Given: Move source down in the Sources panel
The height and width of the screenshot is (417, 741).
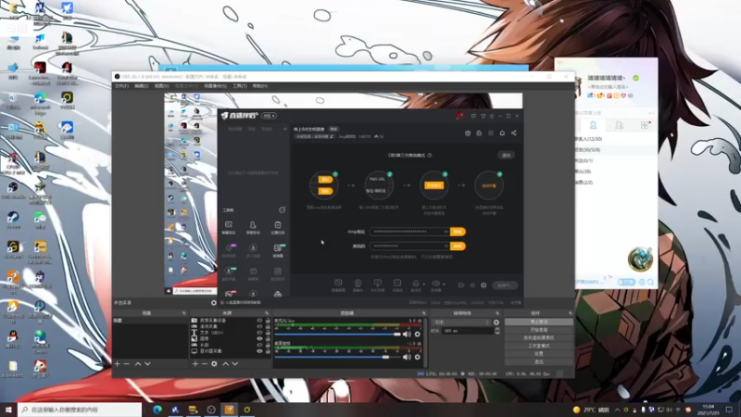Looking at the screenshot, I should (235, 364).
